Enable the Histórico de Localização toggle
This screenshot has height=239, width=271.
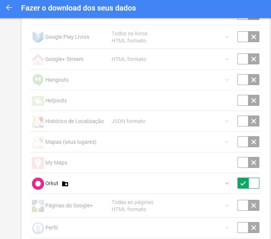click(x=248, y=121)
